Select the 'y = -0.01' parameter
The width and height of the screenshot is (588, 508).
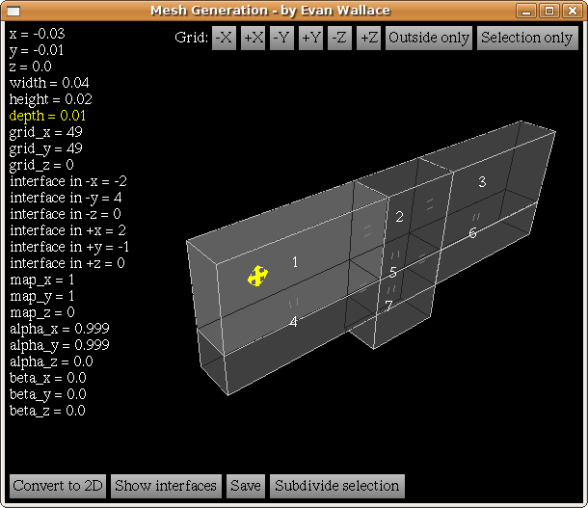[x=37, y=50]
